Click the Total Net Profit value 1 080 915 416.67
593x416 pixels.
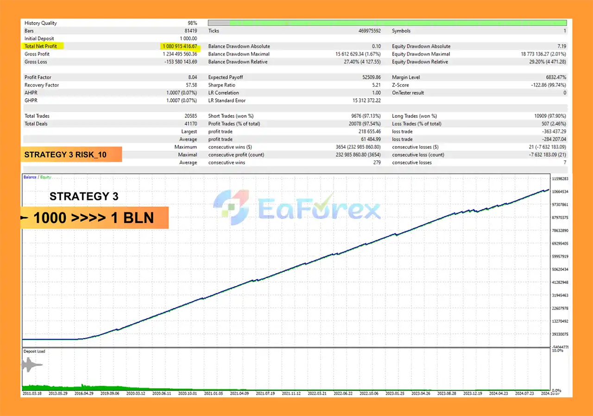[x=180, y=46]
